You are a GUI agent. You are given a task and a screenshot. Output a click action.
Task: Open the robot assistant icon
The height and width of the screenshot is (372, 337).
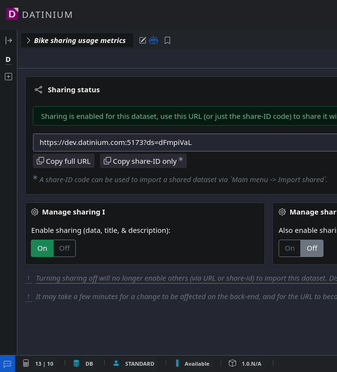click(154, 41)
